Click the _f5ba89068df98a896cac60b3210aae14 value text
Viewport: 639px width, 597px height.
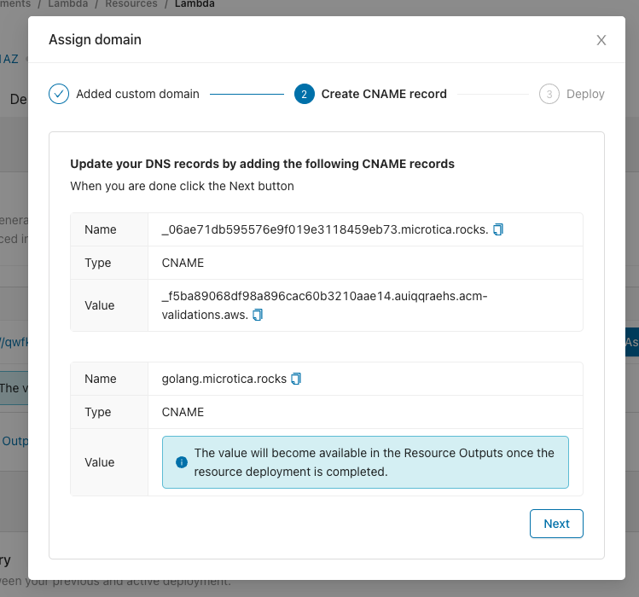pyautogui.click(x=324, y=305)
